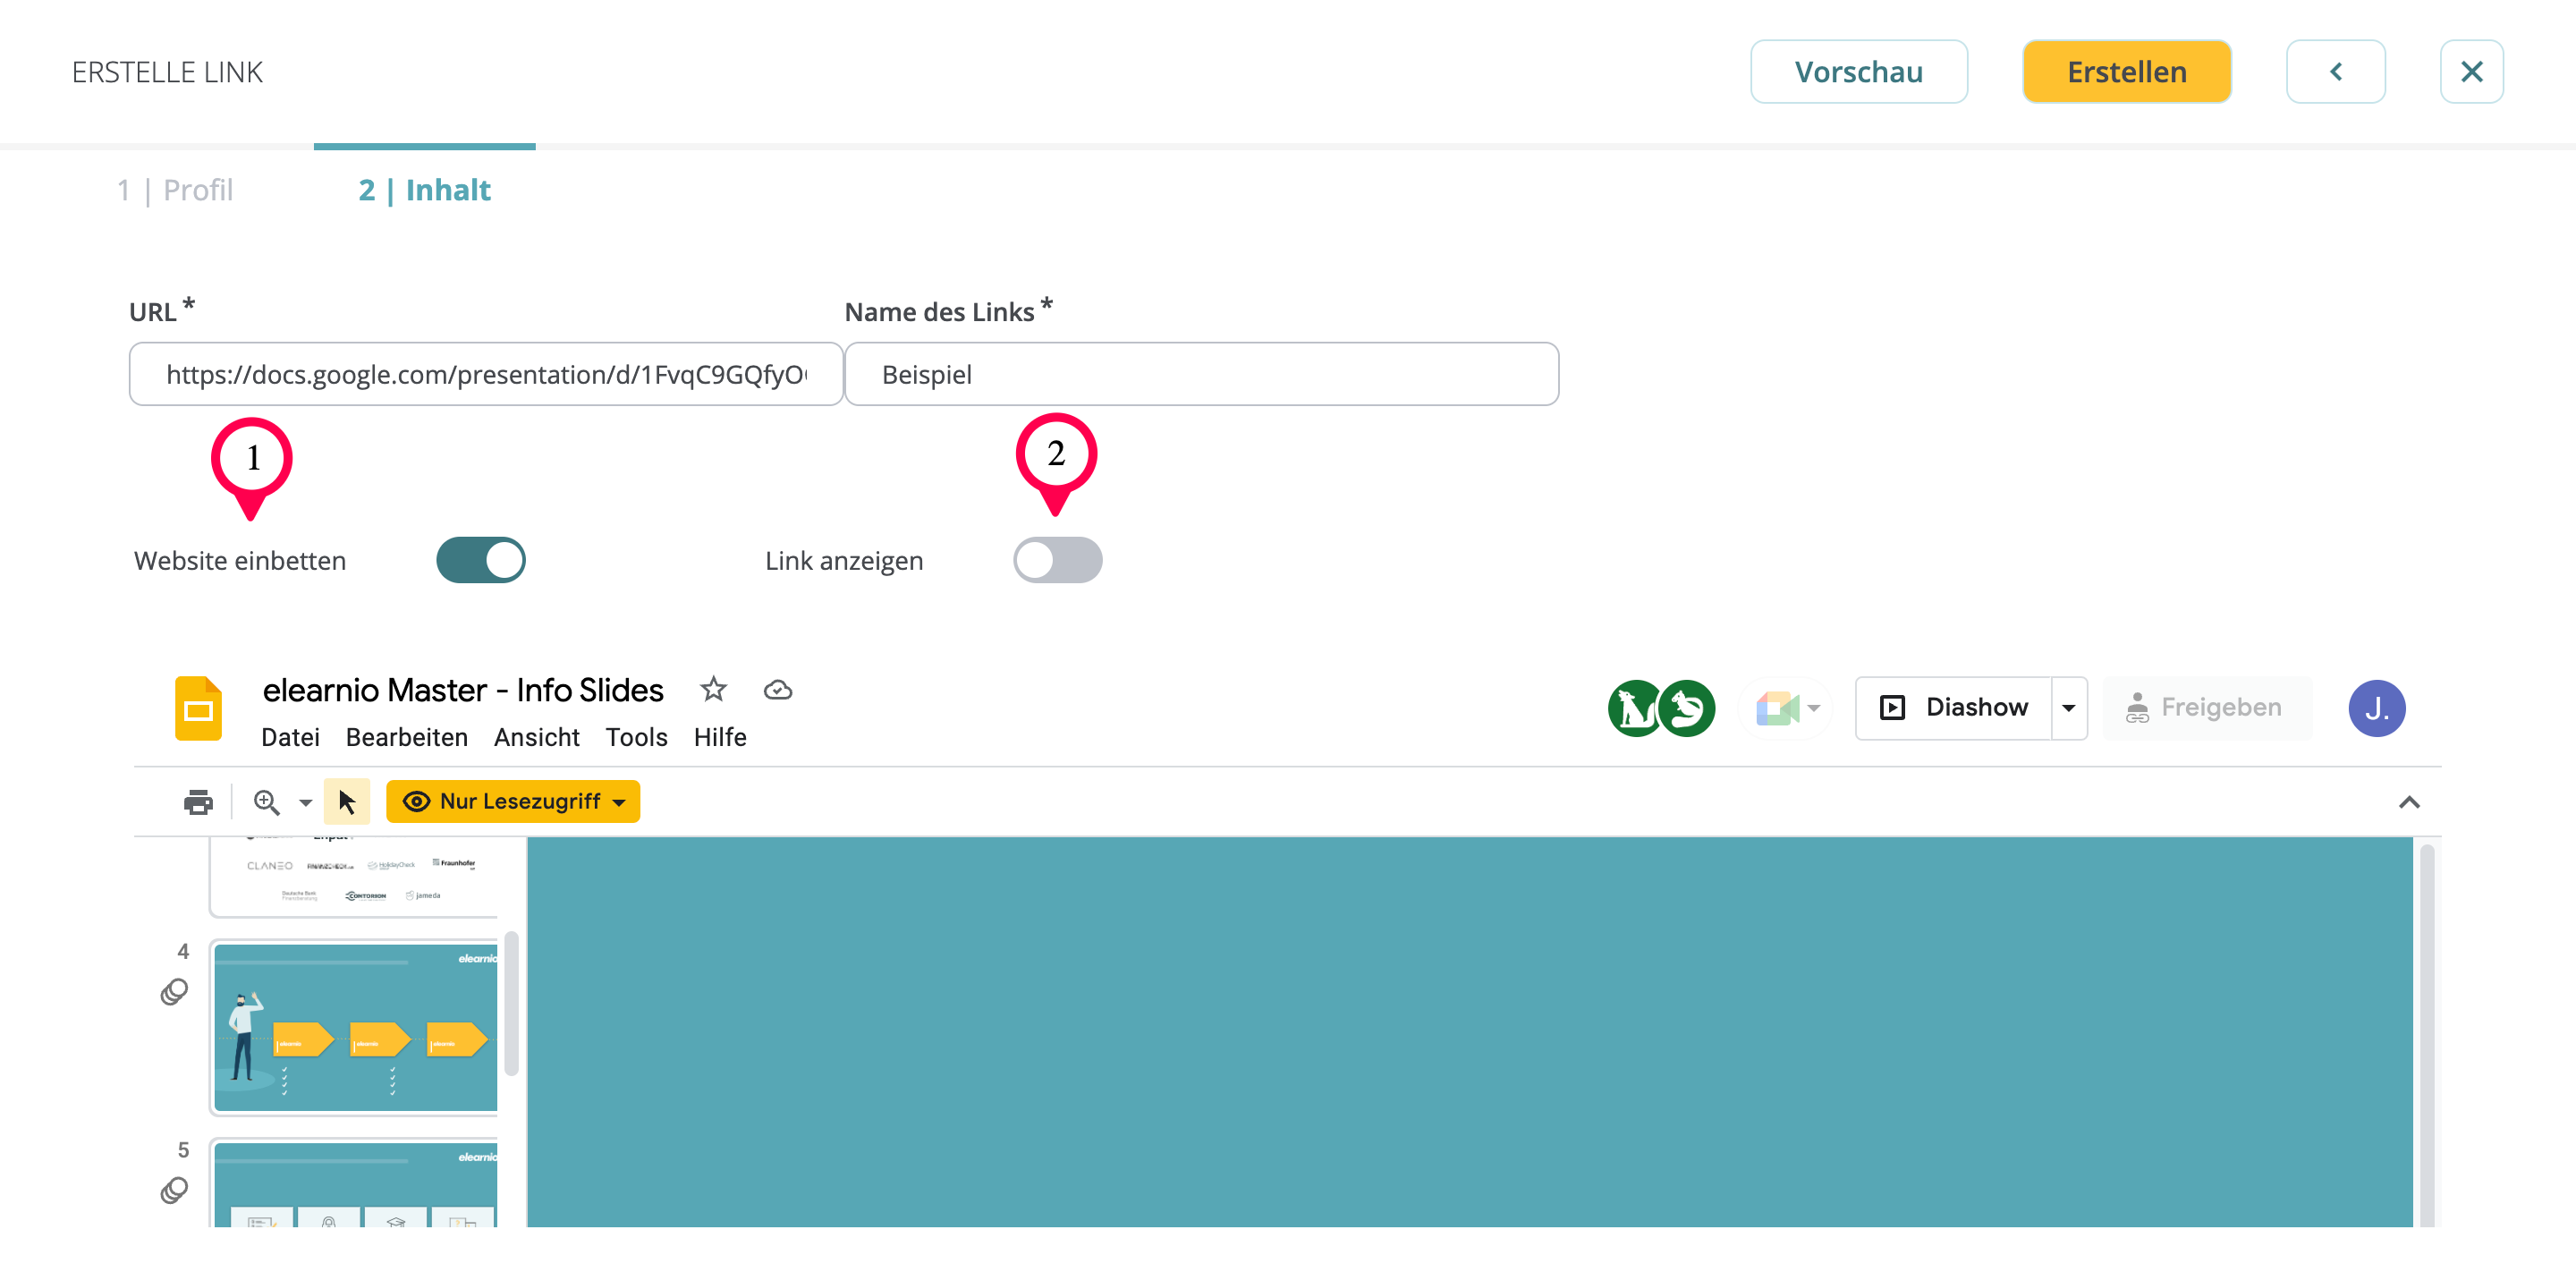The height and width of the screenshot is (1272, 2576).
Task: Open the zoom level dropdown arrow
Action: click(305, 803)
